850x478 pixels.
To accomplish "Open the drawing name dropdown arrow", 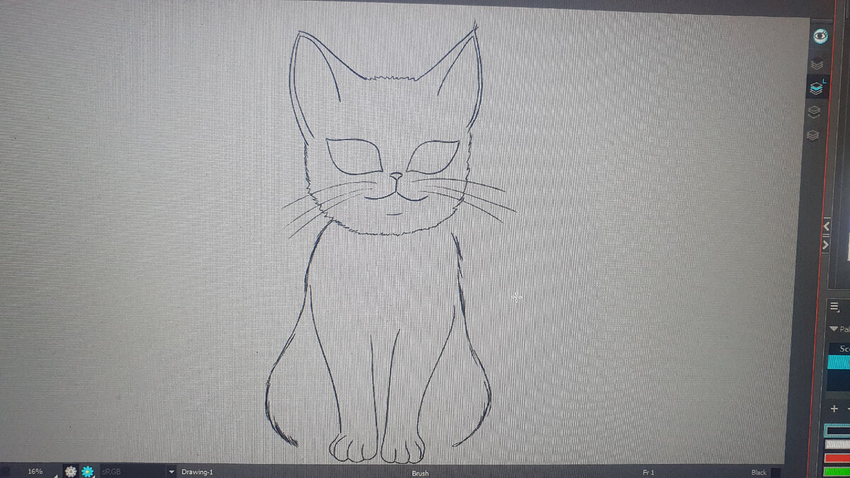I will (171, 472).
